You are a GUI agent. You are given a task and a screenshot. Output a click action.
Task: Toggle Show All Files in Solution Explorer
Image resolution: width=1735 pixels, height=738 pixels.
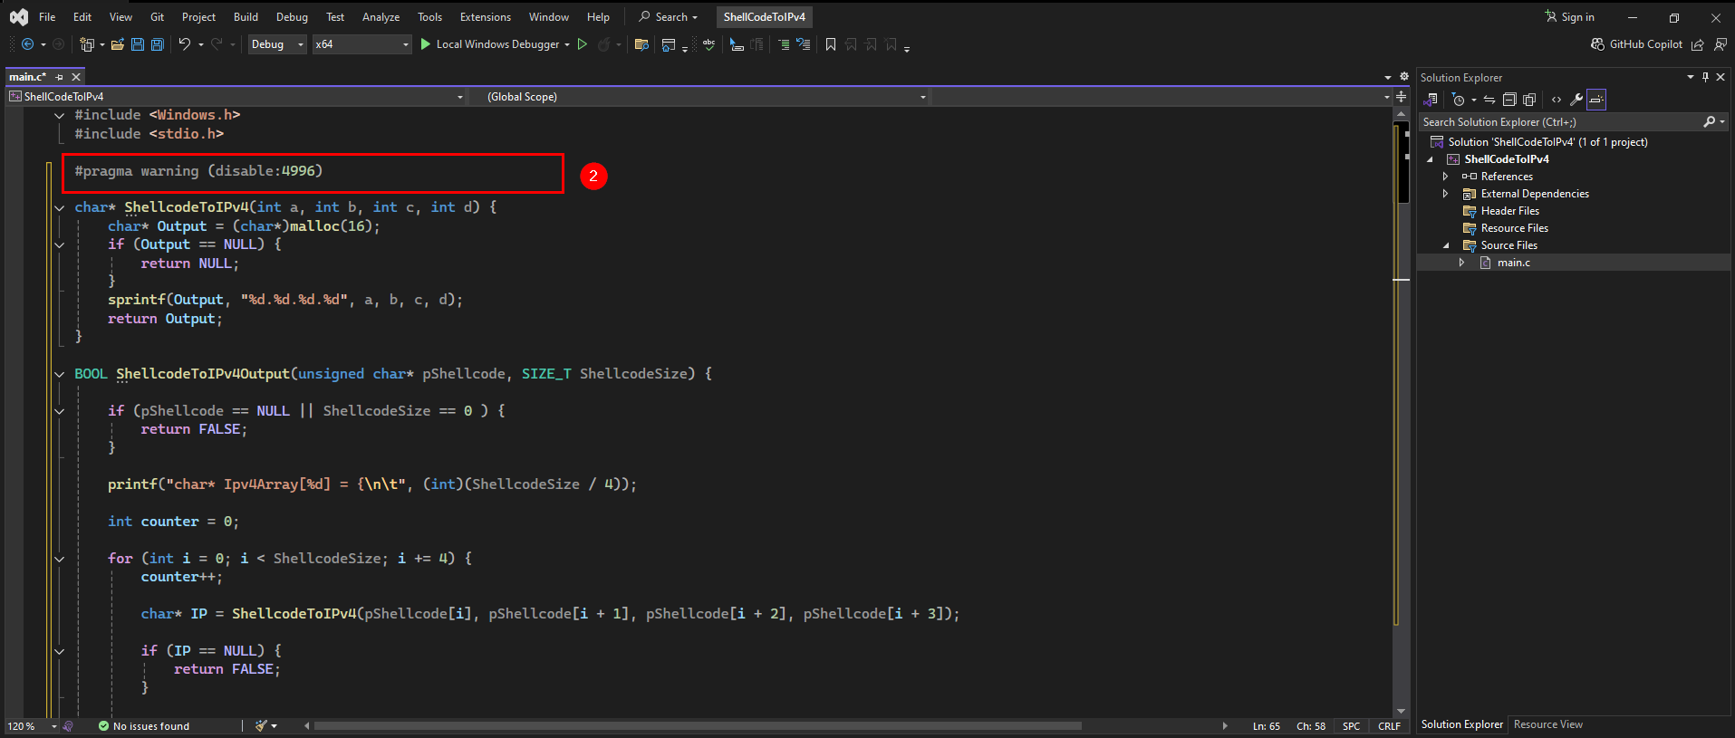coord(1529,100)
